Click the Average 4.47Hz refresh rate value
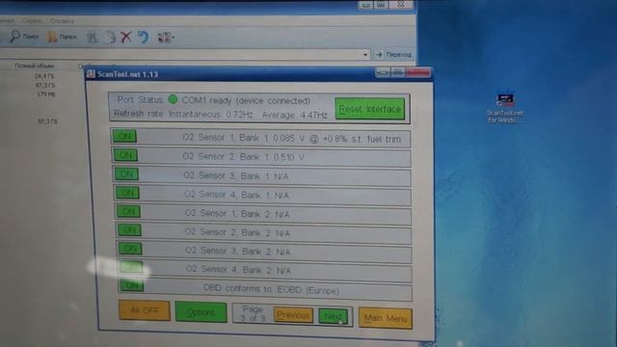Image resolution: width=617 pixels, height=347 pixels. coord(295,115)
